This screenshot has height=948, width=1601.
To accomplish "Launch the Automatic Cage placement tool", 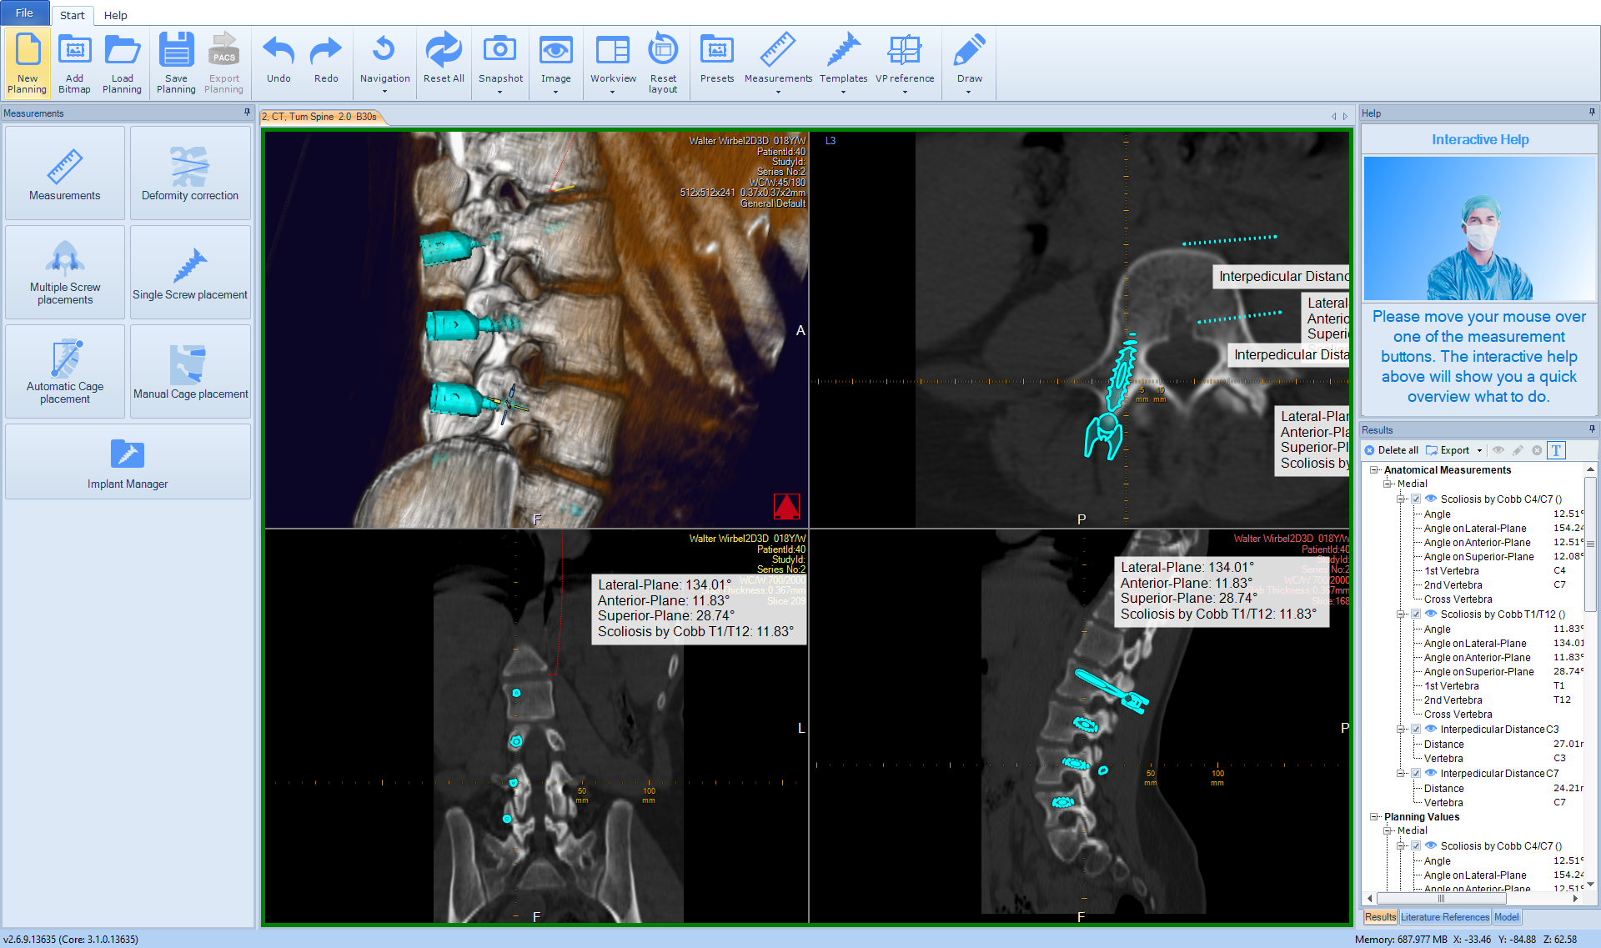I will pyautogui.click(x=64, y=371).
